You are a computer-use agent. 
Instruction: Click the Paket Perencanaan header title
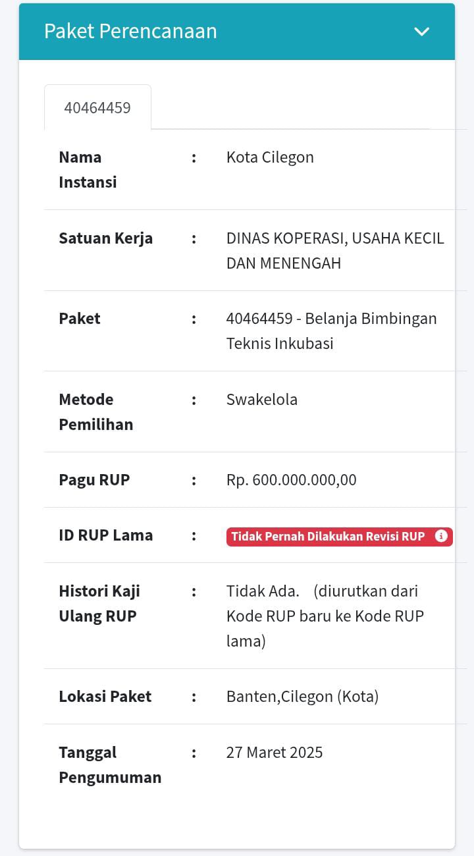(x=130, y=32)
